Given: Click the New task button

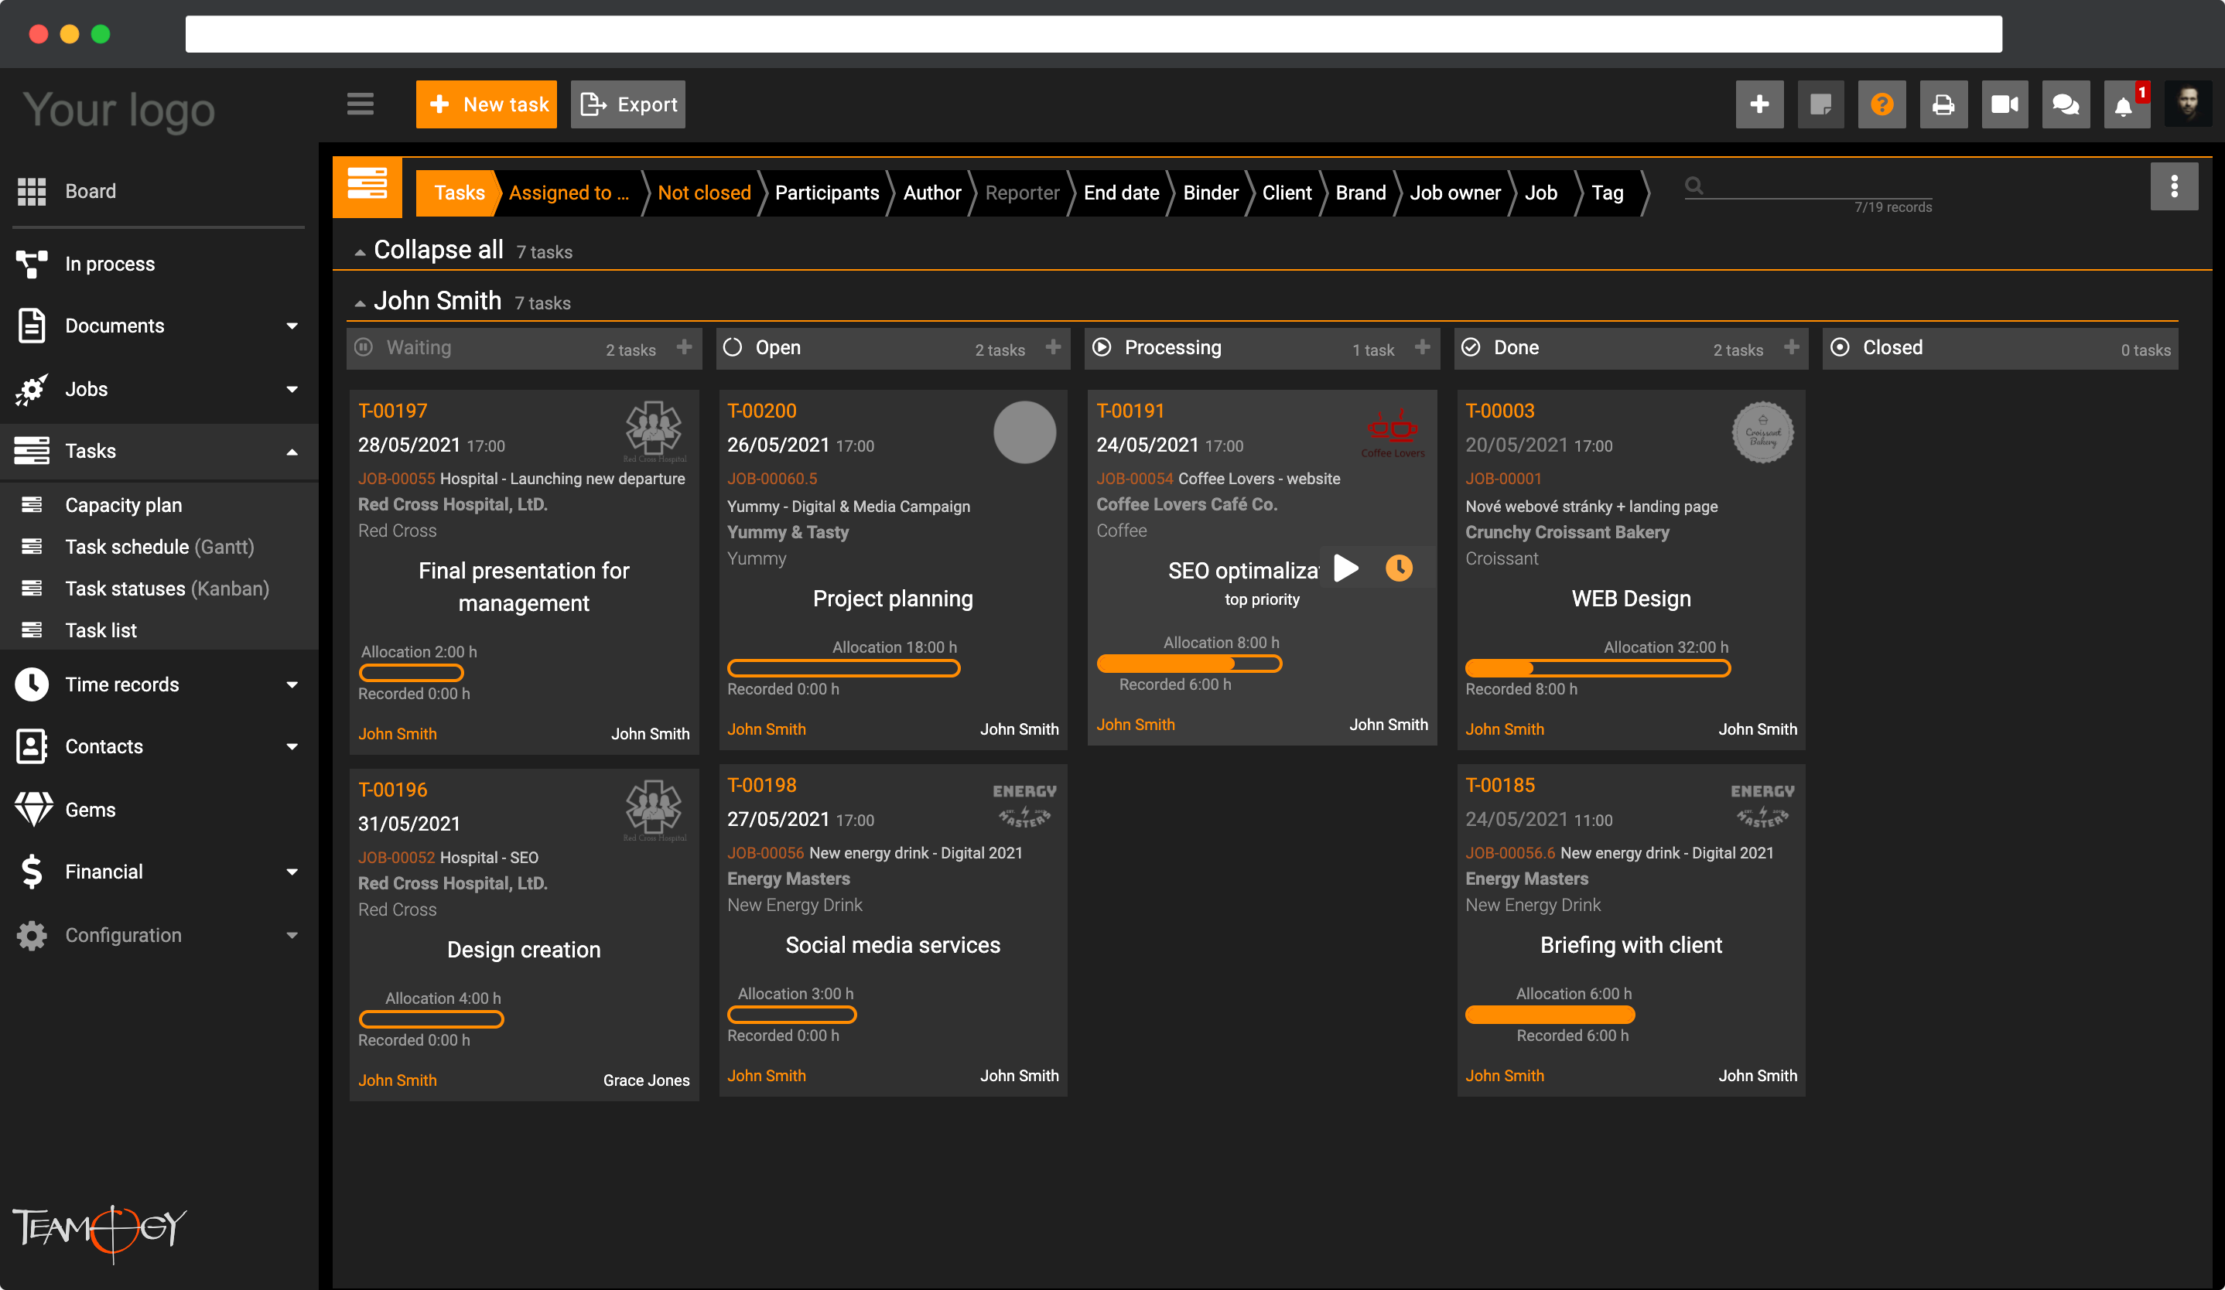Looking at the screenshot, I should pos(487,104).
